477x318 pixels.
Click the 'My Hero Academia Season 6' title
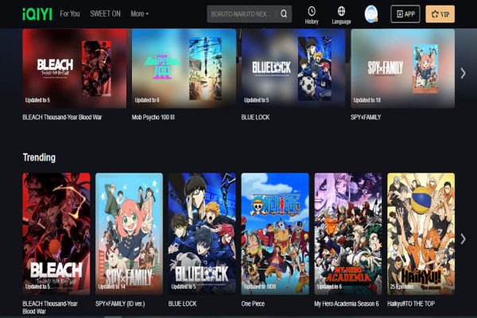[x=347, y=304]
